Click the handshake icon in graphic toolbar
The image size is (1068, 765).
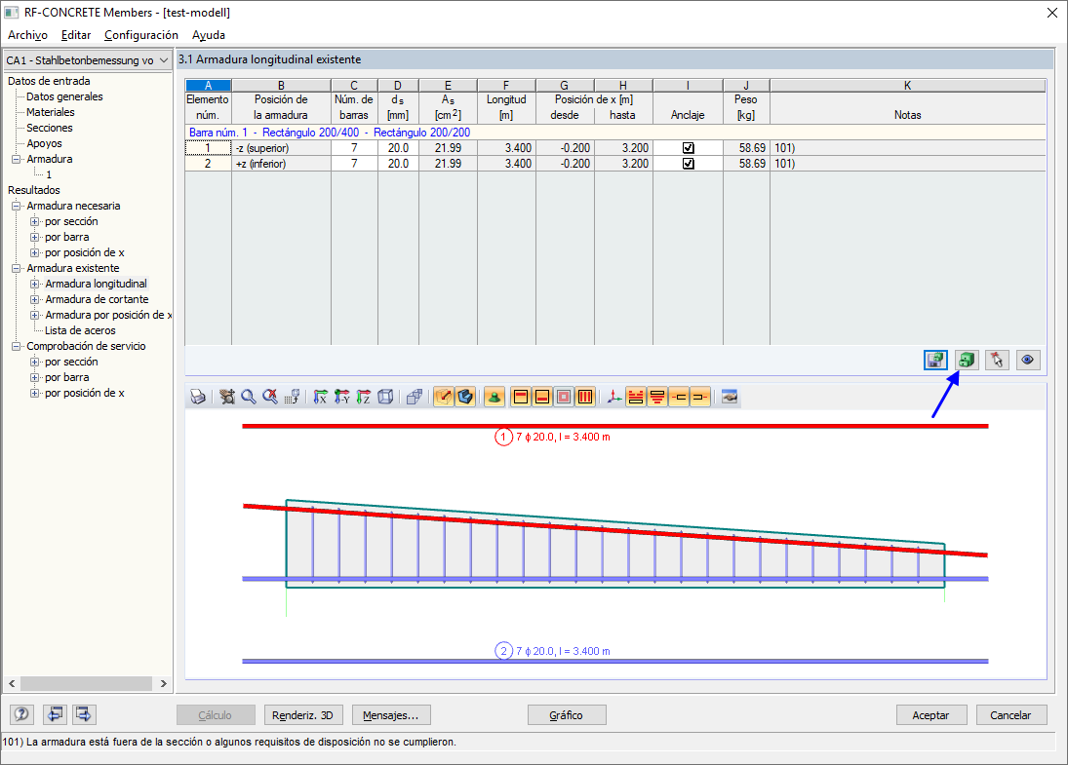click(730, 397)
